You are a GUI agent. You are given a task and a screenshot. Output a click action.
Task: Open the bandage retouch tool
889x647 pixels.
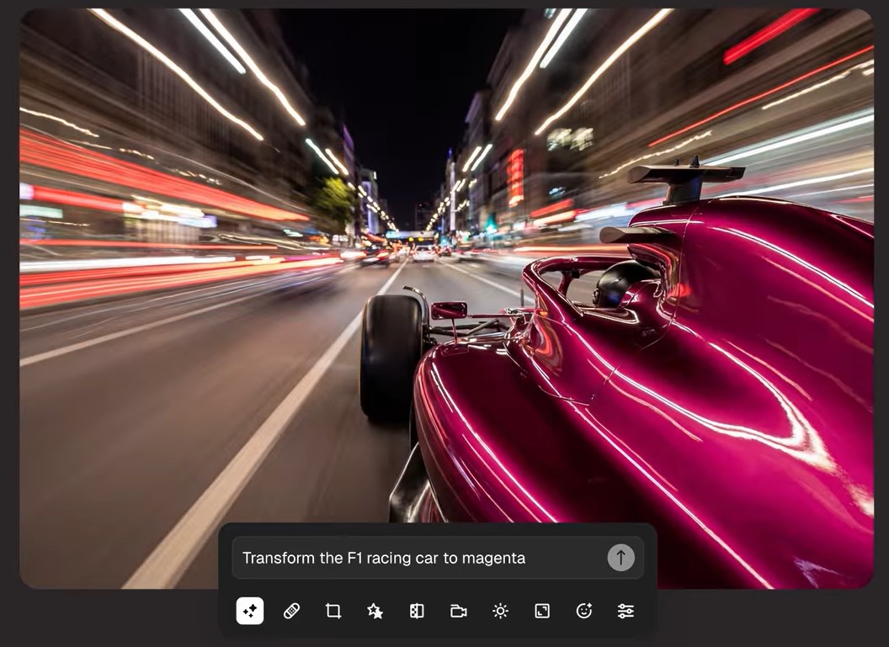[291, 611]
